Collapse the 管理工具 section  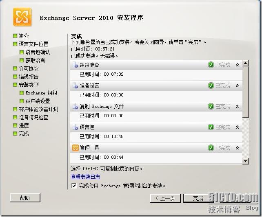(x=237, y=148)
